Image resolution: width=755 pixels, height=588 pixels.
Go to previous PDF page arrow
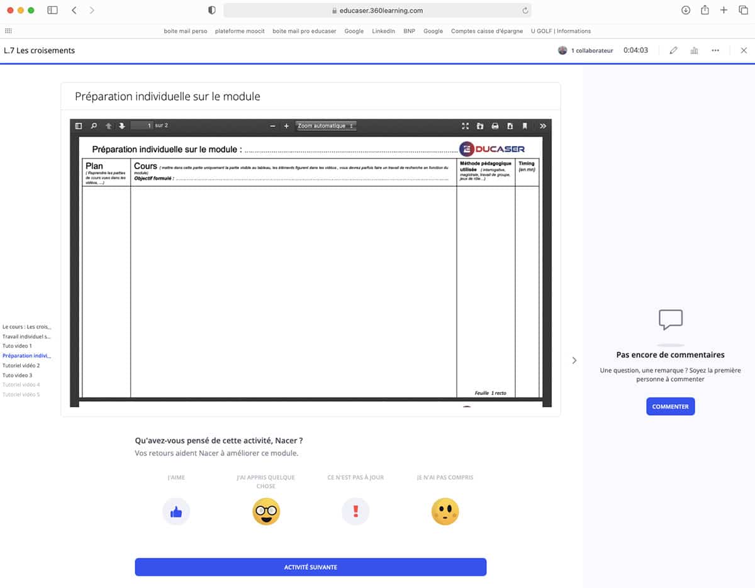pos(109,126)
